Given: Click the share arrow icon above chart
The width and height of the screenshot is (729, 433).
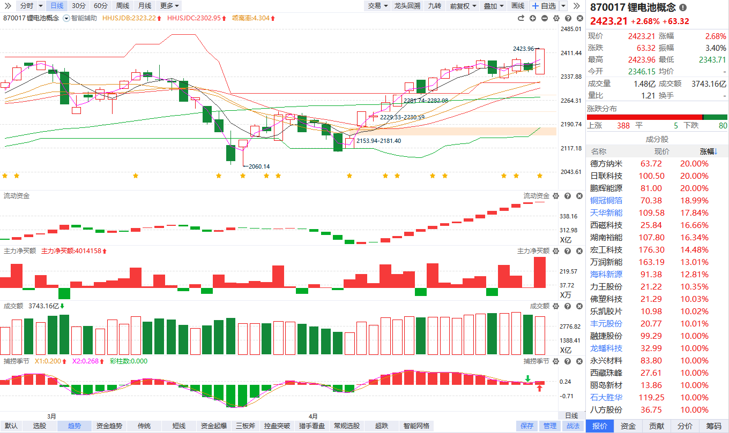Looking at the screenshot, I should click(520, 18).
